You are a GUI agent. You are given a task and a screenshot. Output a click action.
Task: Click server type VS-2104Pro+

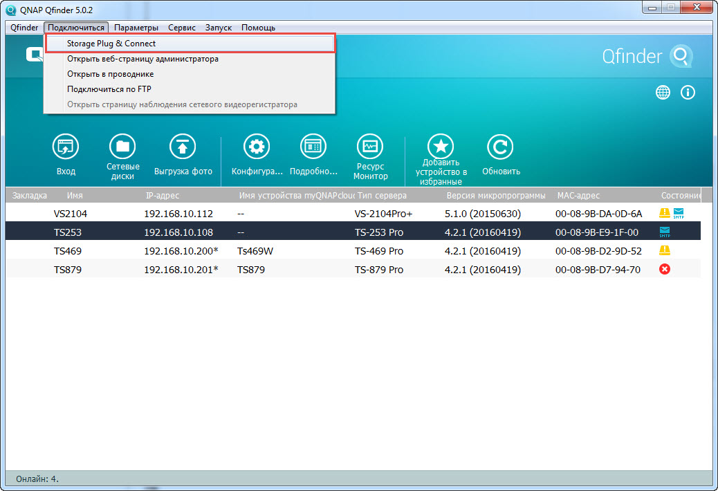tap(383, 214)
